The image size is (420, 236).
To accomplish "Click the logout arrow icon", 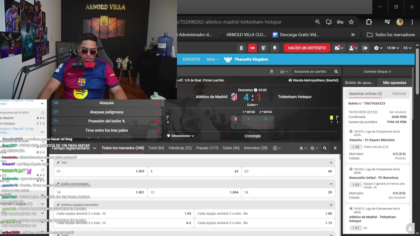I will point(365,48).
